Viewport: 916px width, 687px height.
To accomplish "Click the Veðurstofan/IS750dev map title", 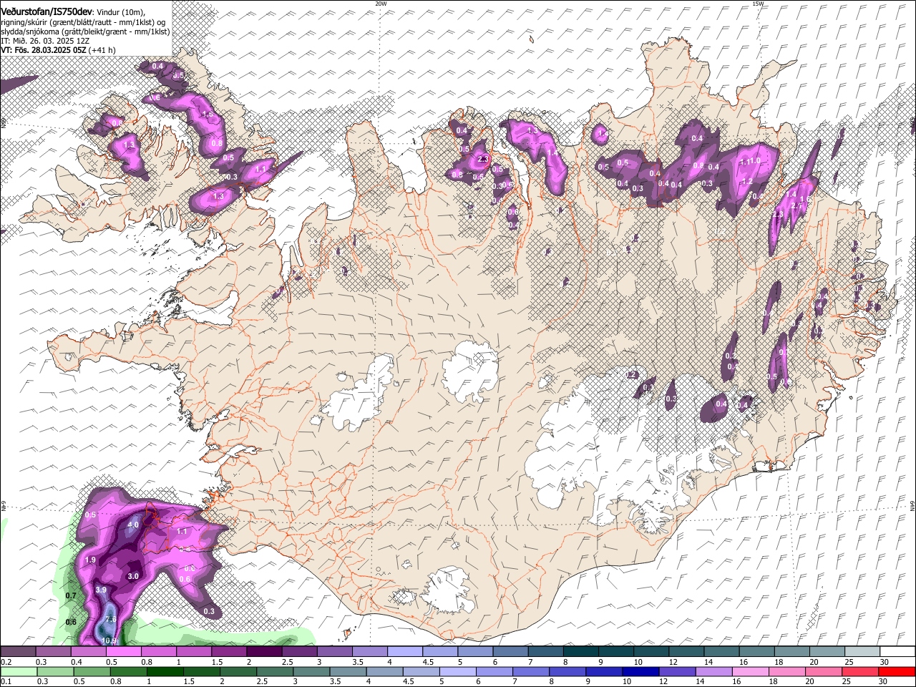I will [x=47, y=11].
